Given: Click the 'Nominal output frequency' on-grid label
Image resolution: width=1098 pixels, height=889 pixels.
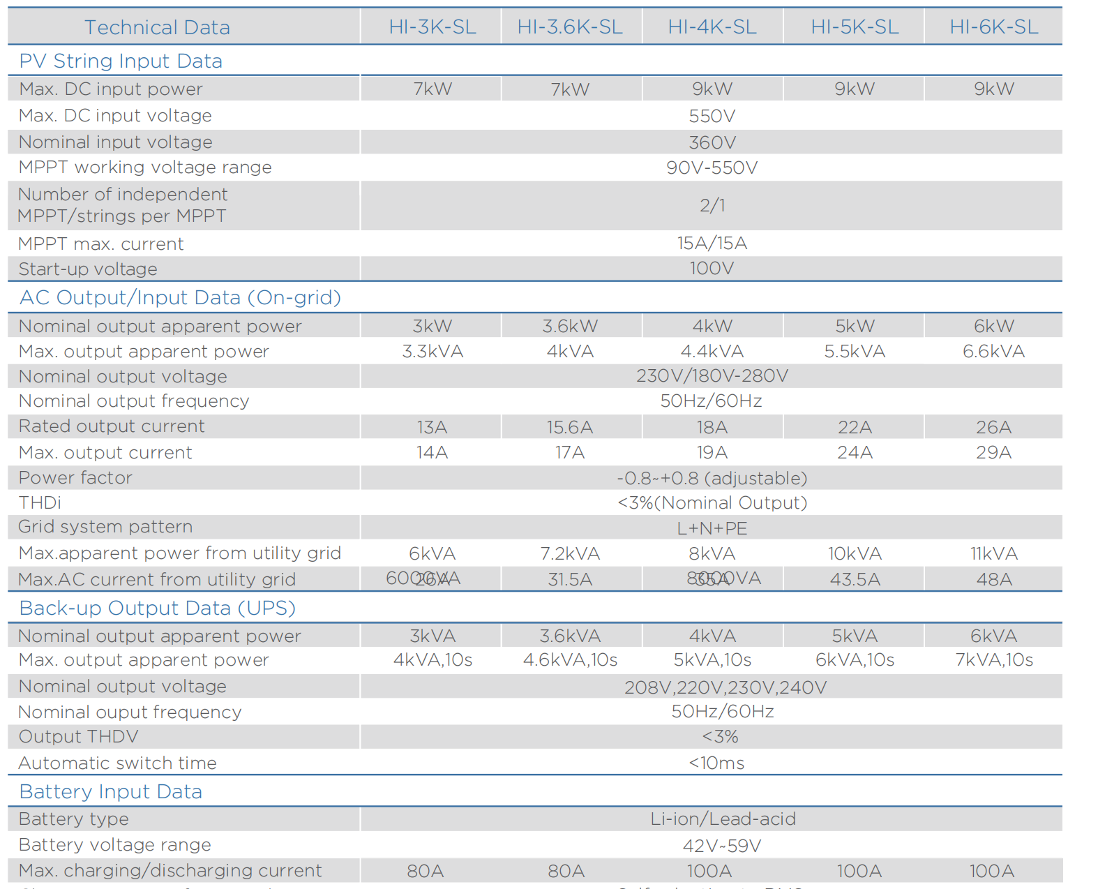Looking at the screenshot, I should pyautogui.click(x=134, y=401).
